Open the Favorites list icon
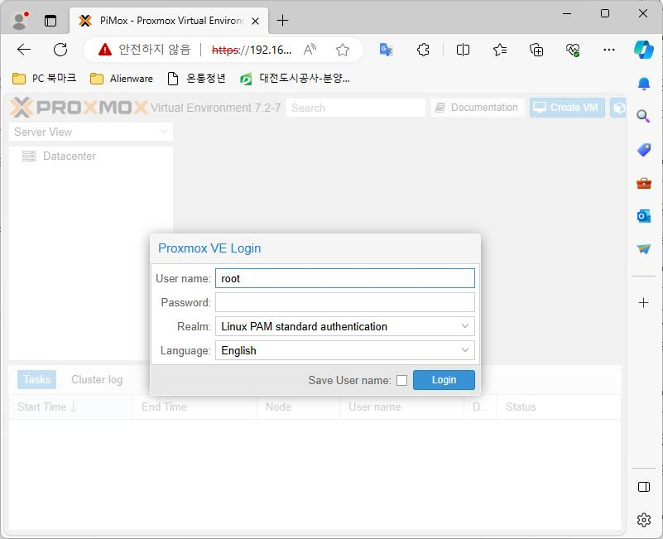 pyautogui.click(x=500, y=50)
